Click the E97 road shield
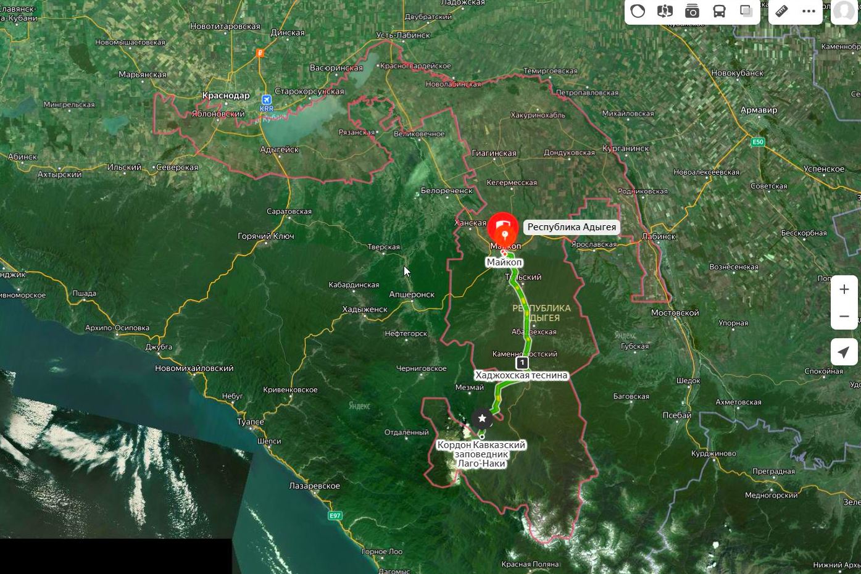Screen dimensions: 861x574 [x=335, y=515]
